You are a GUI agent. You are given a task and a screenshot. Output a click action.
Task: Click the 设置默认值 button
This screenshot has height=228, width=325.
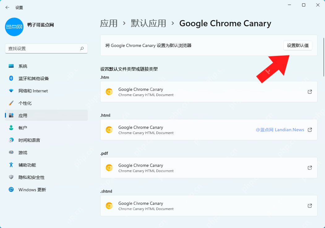(298, 45)
